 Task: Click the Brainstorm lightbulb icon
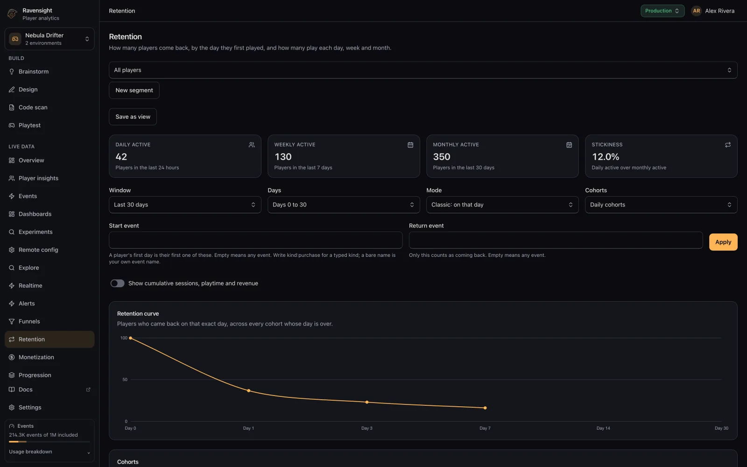pyautogui.click(x=12, y=71)
